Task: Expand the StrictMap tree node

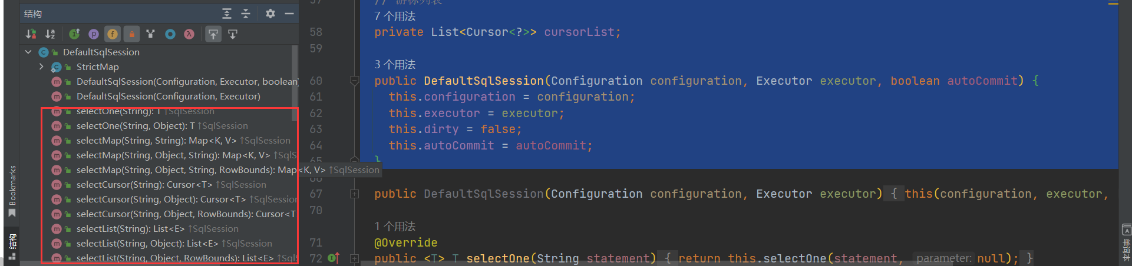Action: 41,66
